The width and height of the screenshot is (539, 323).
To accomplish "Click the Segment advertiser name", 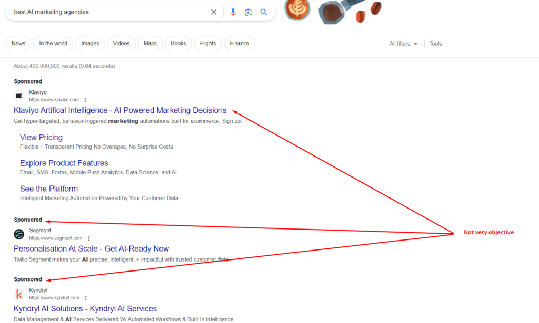I will (x=40, y=231).
